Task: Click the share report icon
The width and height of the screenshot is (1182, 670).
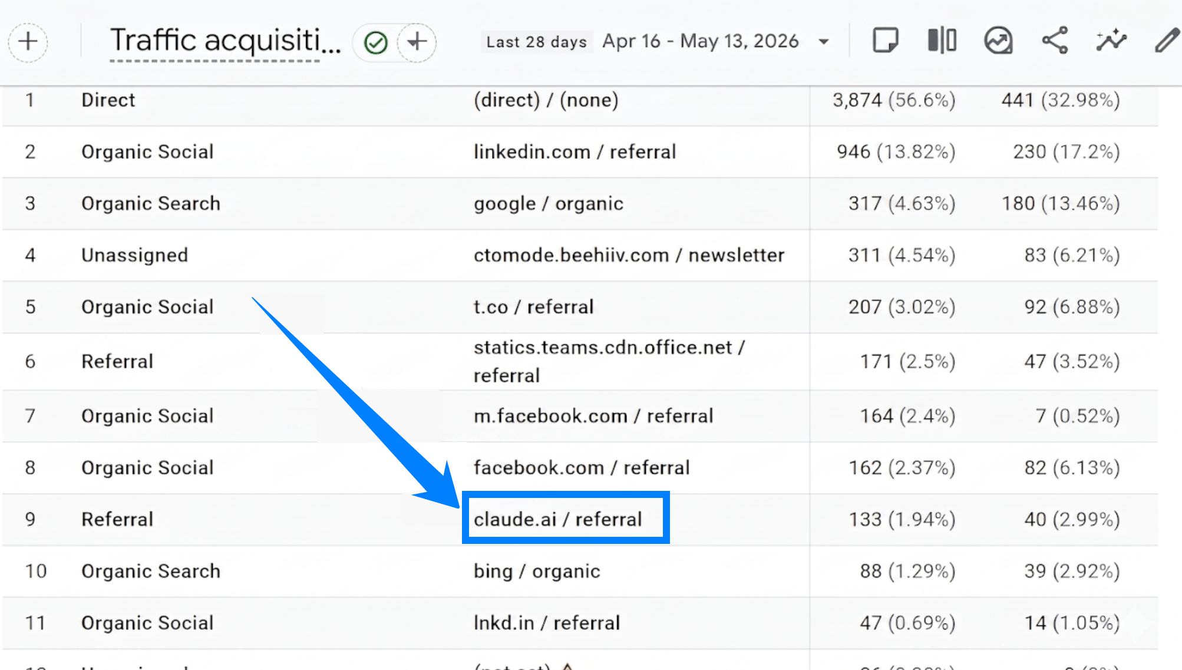Action: click(1055, 41)
